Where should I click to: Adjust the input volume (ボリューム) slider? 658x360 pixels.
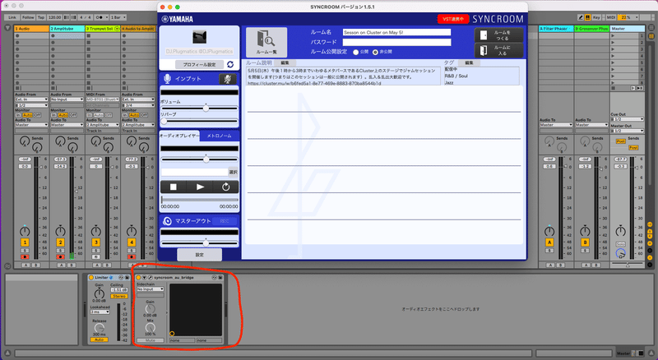(x=206, y=108)
